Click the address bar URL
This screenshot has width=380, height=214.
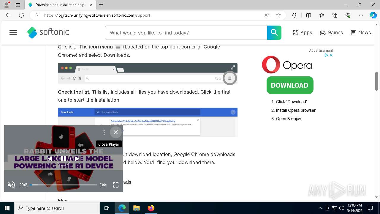[97, 15]
